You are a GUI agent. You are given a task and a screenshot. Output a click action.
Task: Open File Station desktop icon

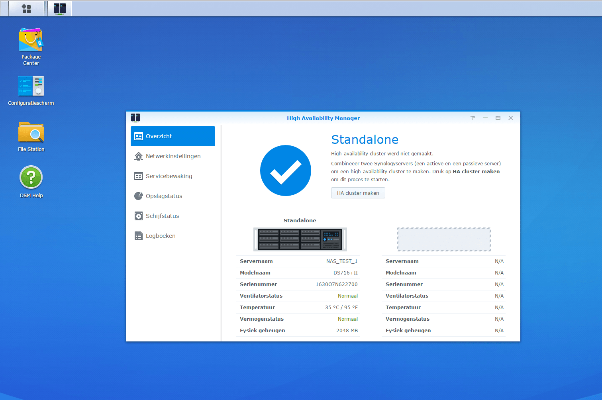(x=31, y=137)
